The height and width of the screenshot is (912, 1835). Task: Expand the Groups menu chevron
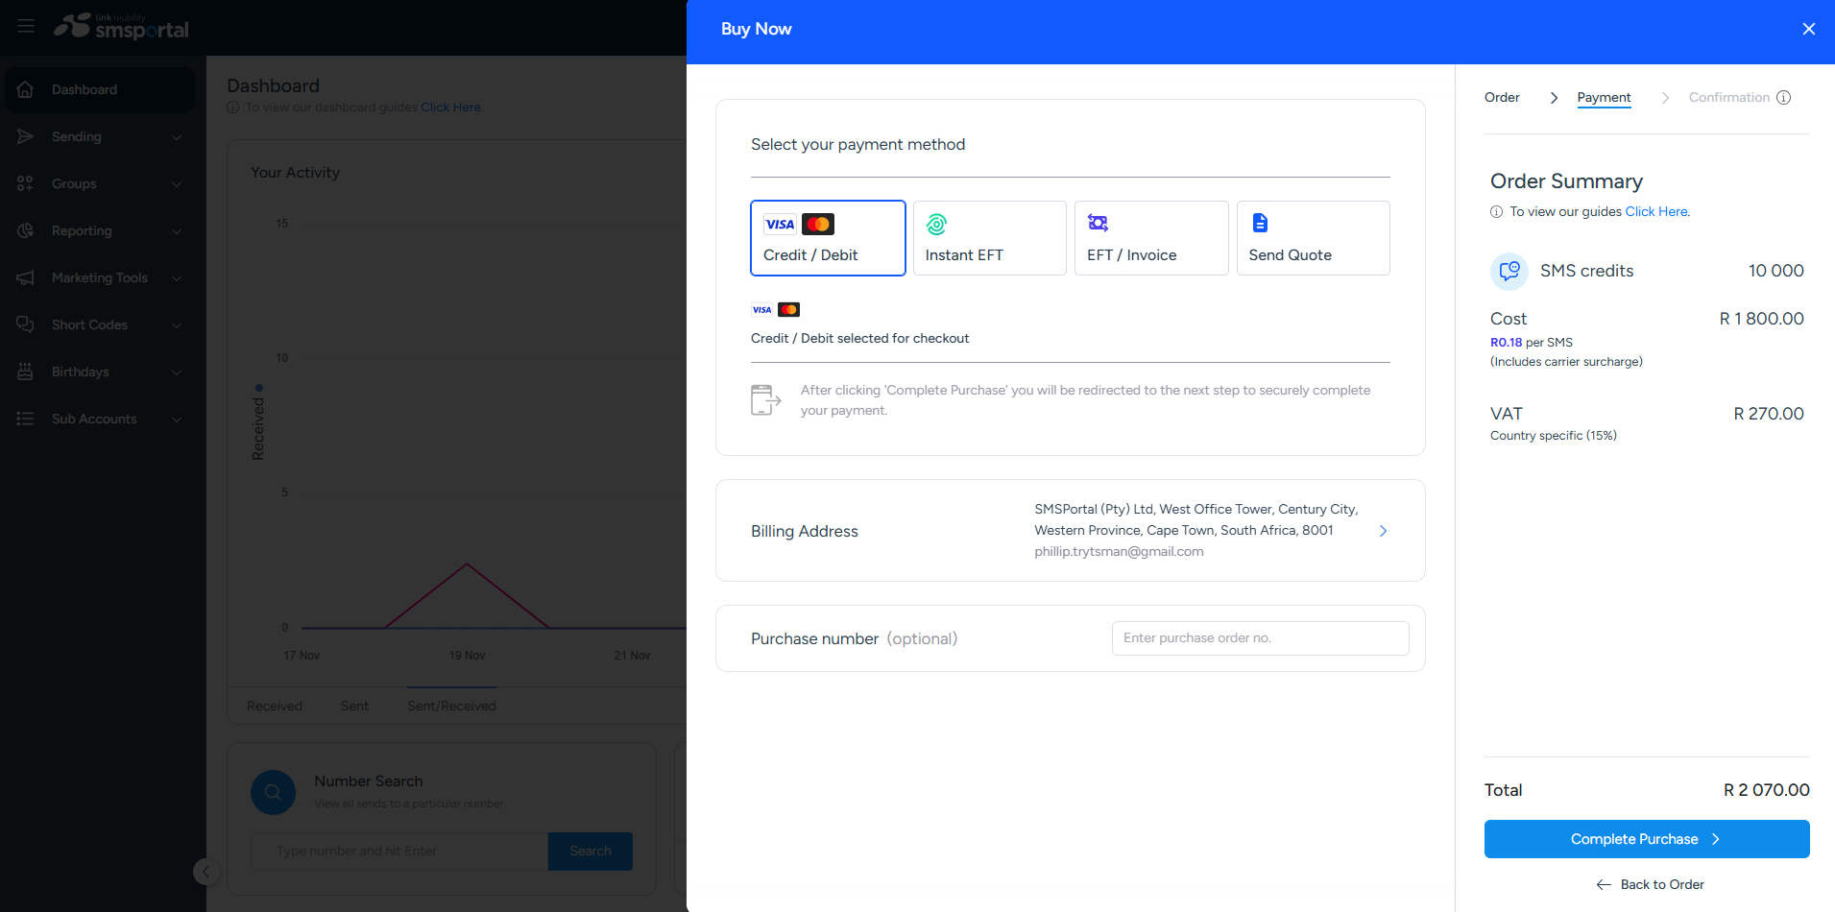177,184
